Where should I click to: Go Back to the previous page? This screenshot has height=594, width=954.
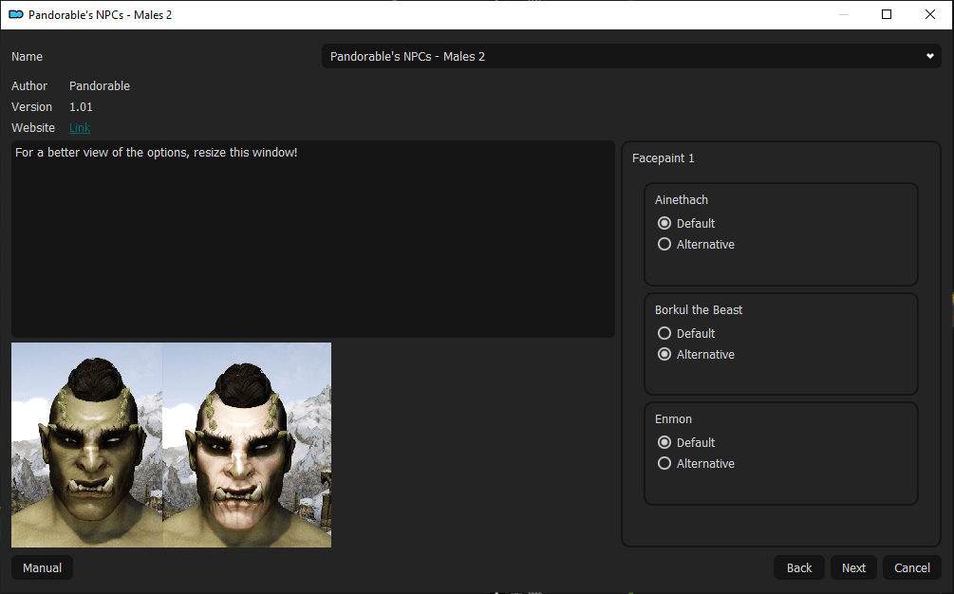pyautogui.click(x=799, y=567)
